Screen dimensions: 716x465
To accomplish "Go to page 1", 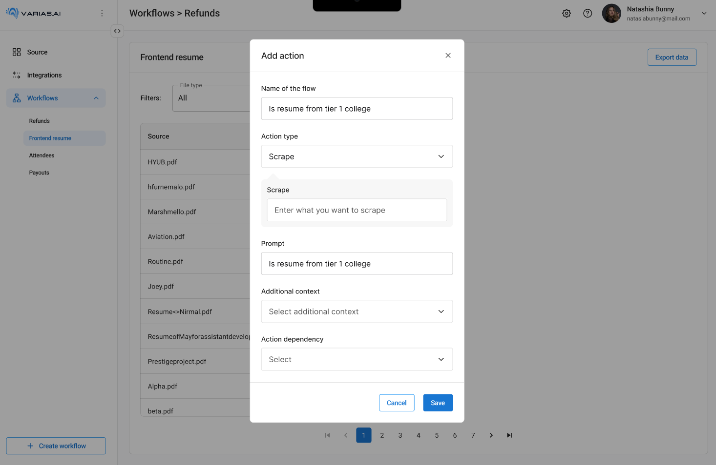I will pos(364,435).
